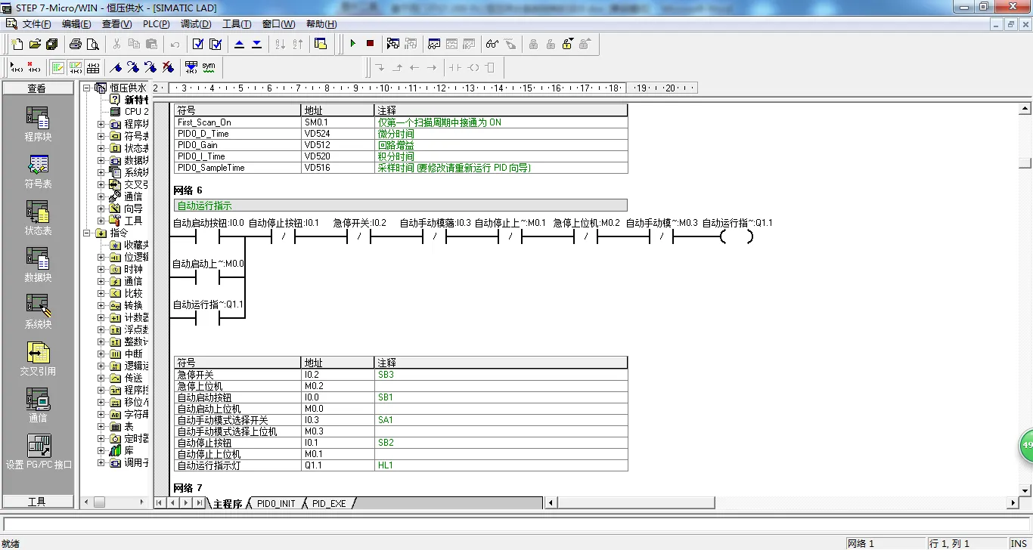Expand the 计数器 instruction folder
The width and height of the screenshot is (1033, 550).
coord(101,317)
